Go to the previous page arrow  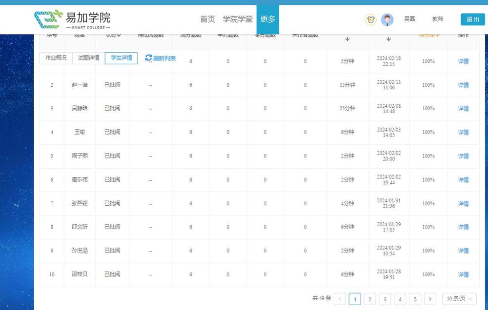340,299
